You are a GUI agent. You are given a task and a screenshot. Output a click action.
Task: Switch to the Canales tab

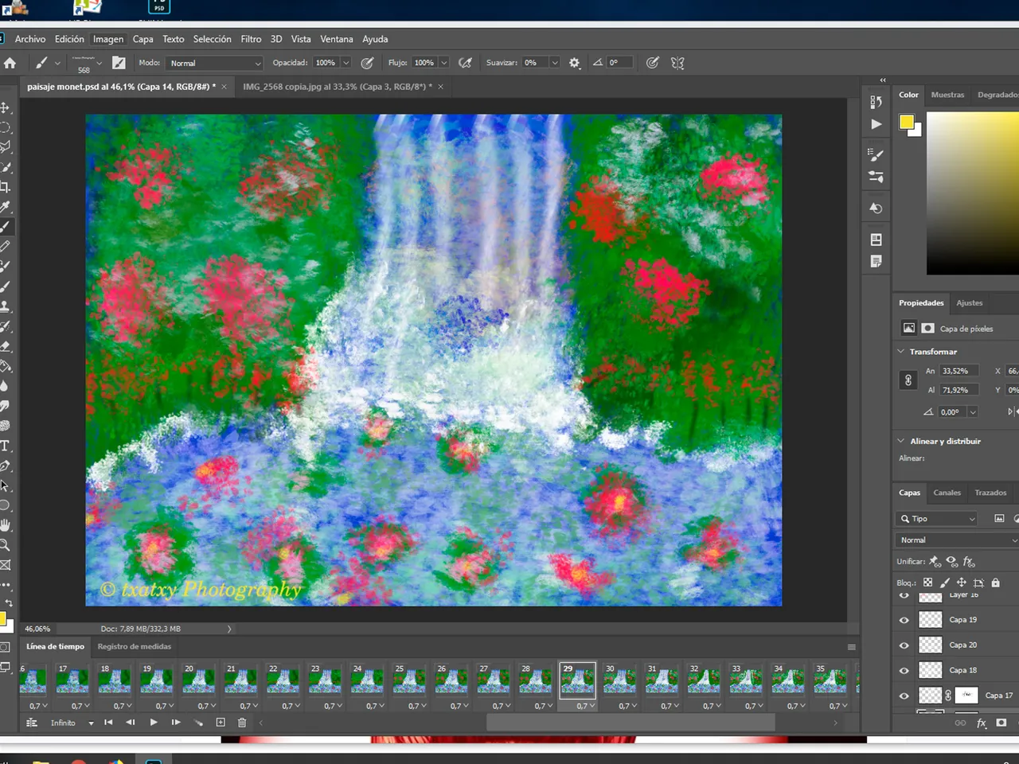(947, 493)
